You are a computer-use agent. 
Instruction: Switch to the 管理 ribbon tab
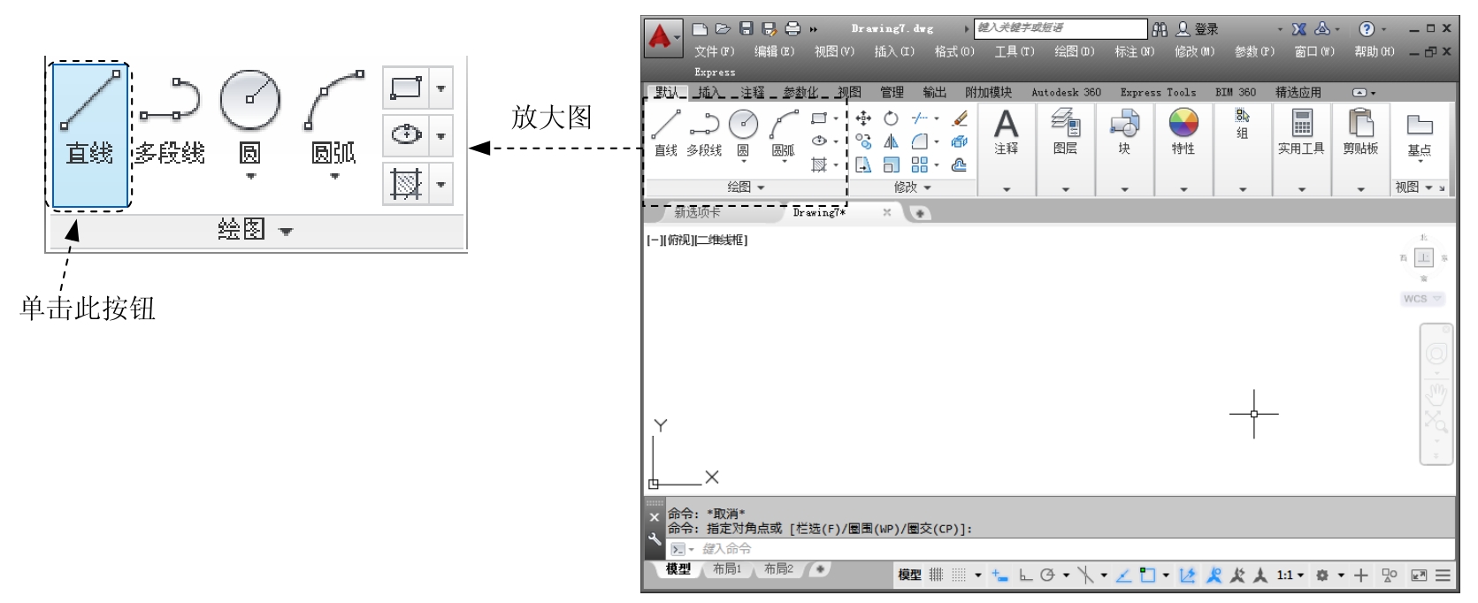(892, 92)
